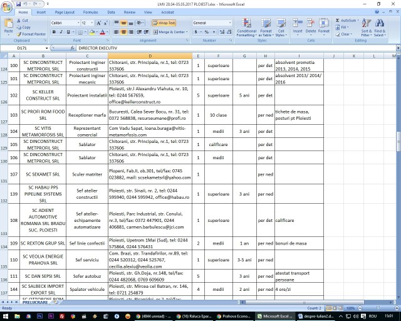Open Clear options

[x=344, y=34]
